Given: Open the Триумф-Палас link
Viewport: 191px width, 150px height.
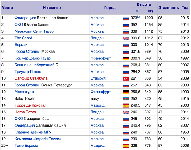Looking at the screenshot, I should click(28, 72).
